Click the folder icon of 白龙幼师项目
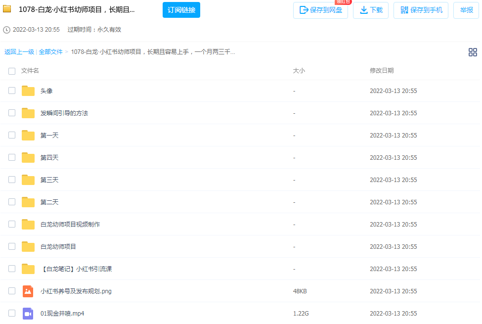Screen dimensions: 482x324 pos(28,246)
